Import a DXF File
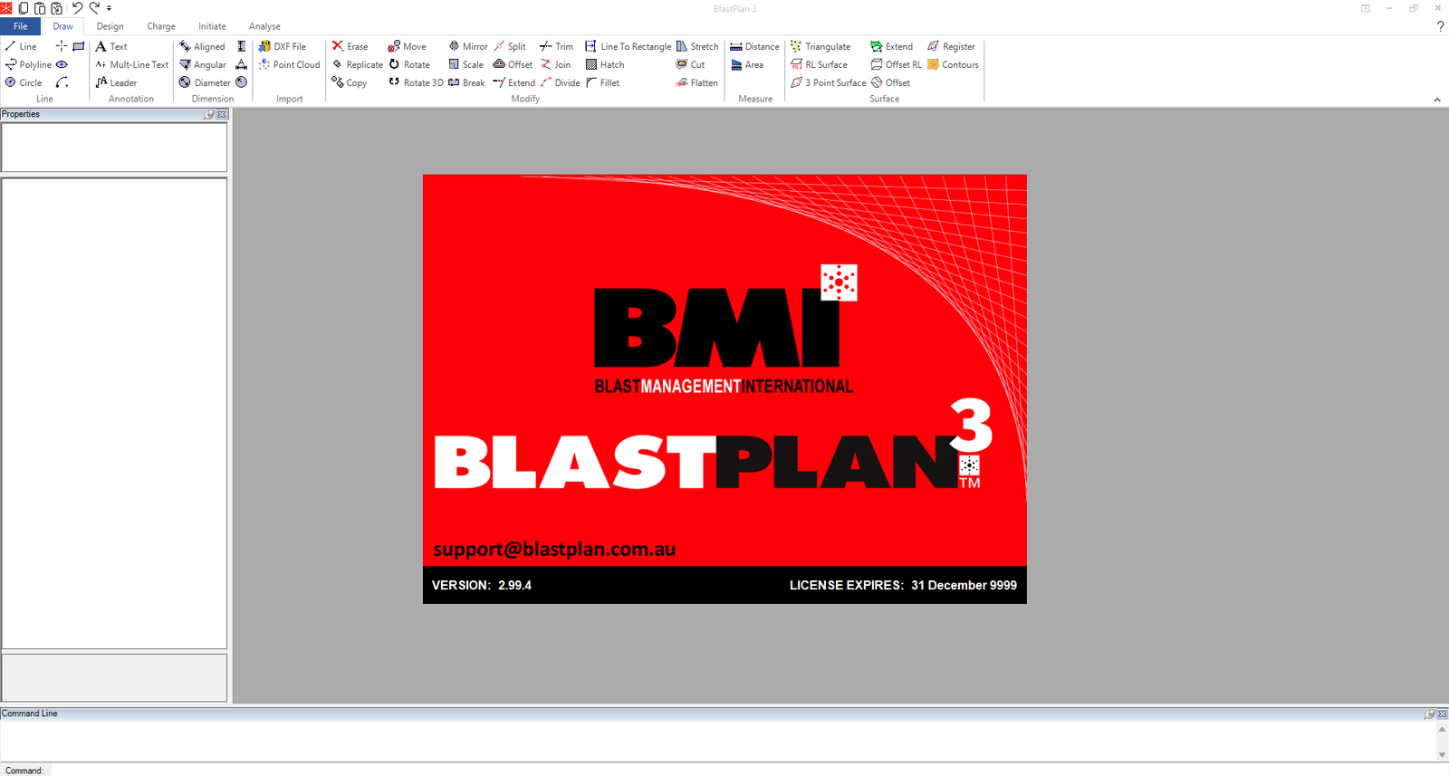The width and height of the screenshot is (1449, 776). 283,46
